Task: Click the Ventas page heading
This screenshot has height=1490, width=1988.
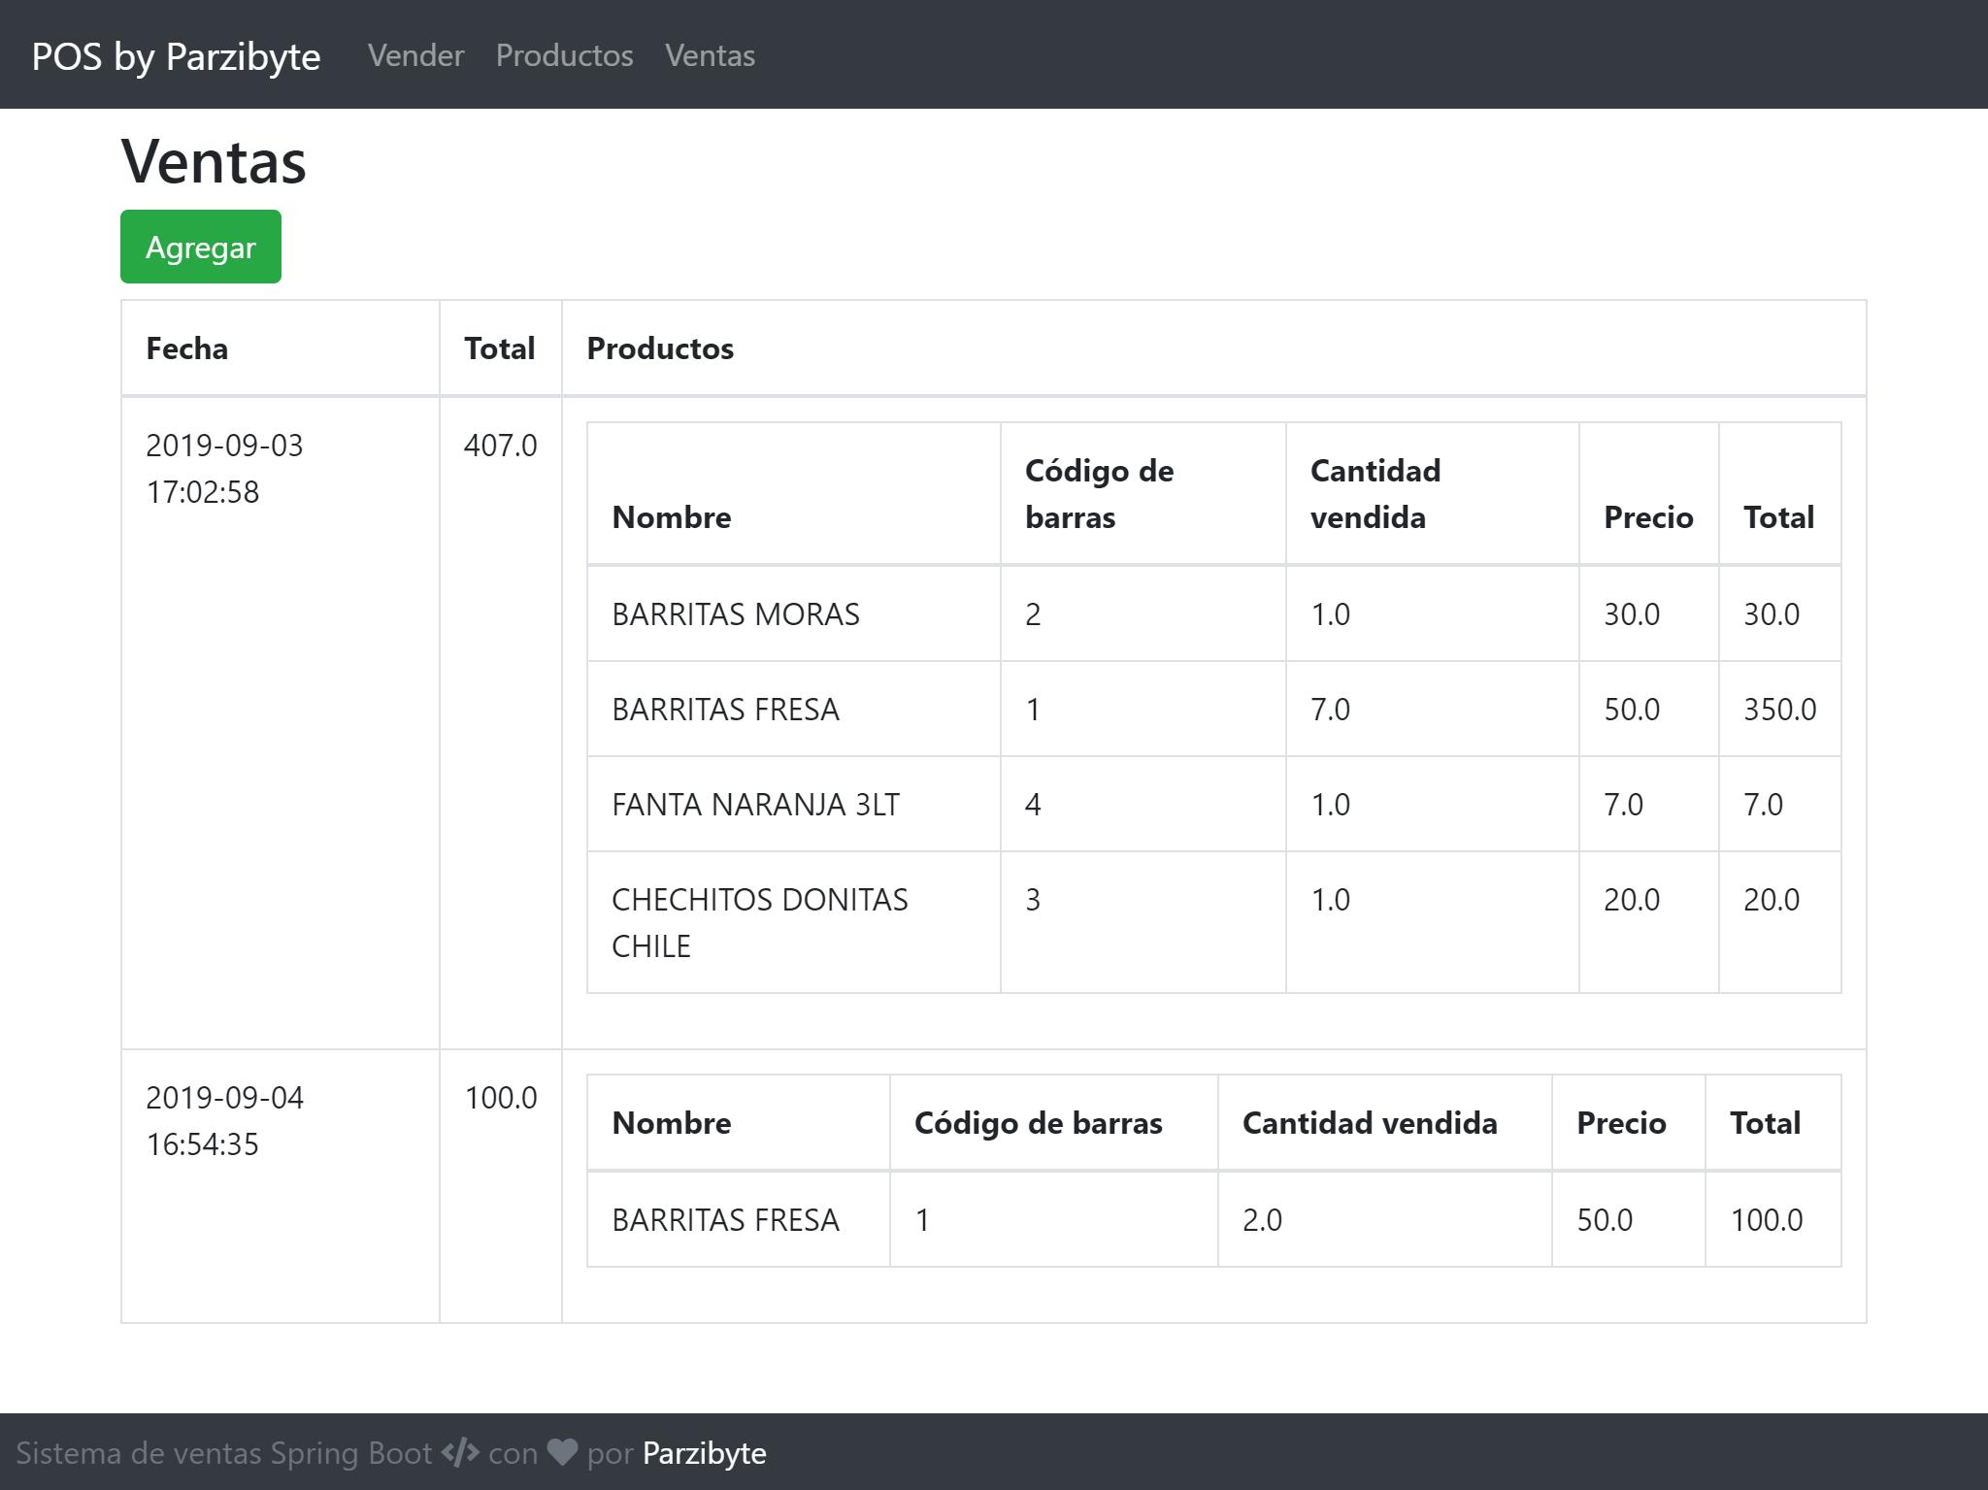Action: 214,161
